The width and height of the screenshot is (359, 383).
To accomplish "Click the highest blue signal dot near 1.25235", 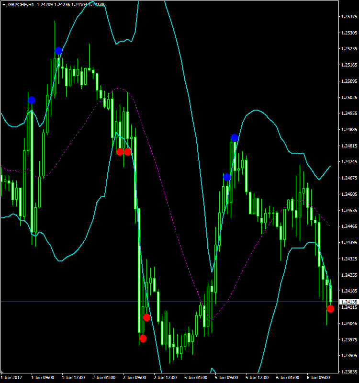I will pyautogui.click(x=58, y=51).
